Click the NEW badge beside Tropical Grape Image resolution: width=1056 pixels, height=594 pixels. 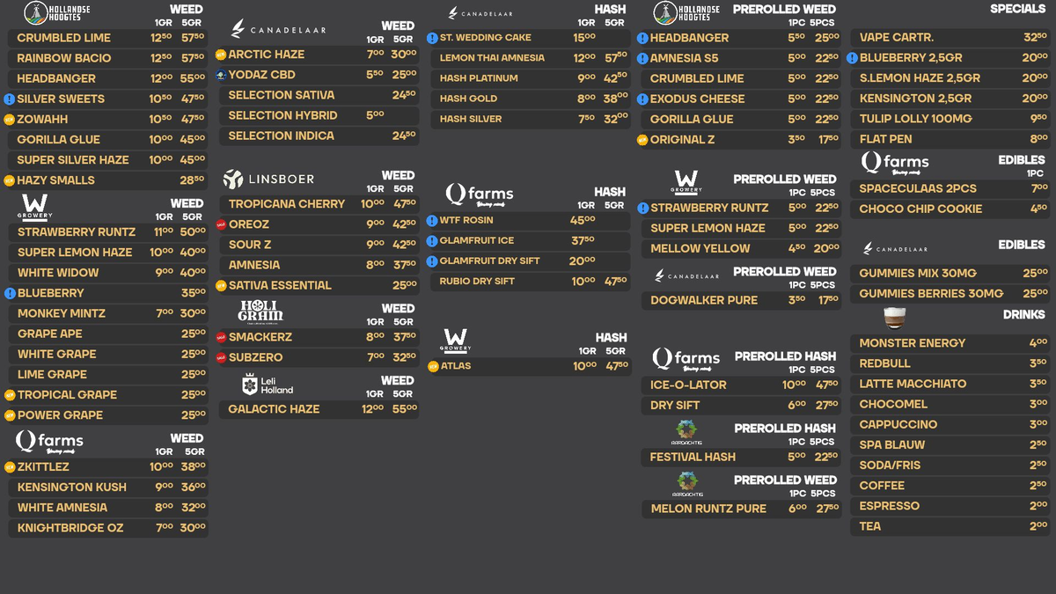tap(10, 395)
